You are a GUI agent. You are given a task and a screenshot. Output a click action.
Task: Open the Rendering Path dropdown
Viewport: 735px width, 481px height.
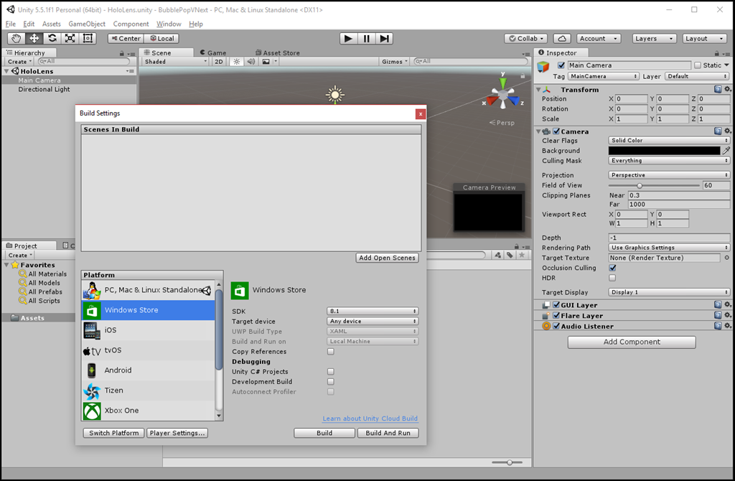[669, 248]
